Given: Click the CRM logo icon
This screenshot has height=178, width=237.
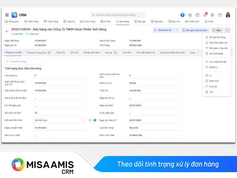Looking at the screenshot, I should [14, 15].
